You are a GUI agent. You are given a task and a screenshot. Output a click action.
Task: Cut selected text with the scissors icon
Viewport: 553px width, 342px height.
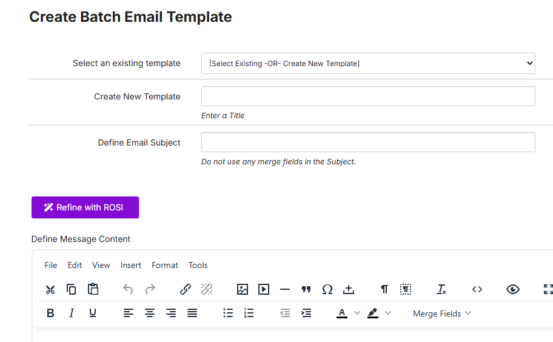50,289
